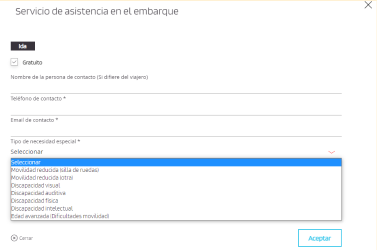Open the Tipo de necesidad especial dropdown
Screen dimensions: 377x250
pyautogui.click(x=170, y=151)
